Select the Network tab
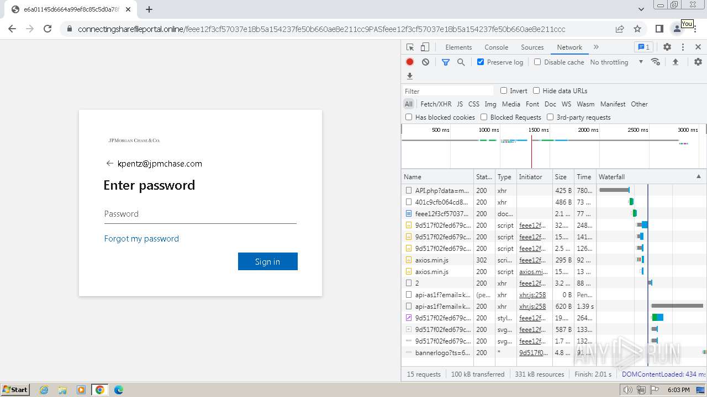707x397 pixels. [569, 47]
